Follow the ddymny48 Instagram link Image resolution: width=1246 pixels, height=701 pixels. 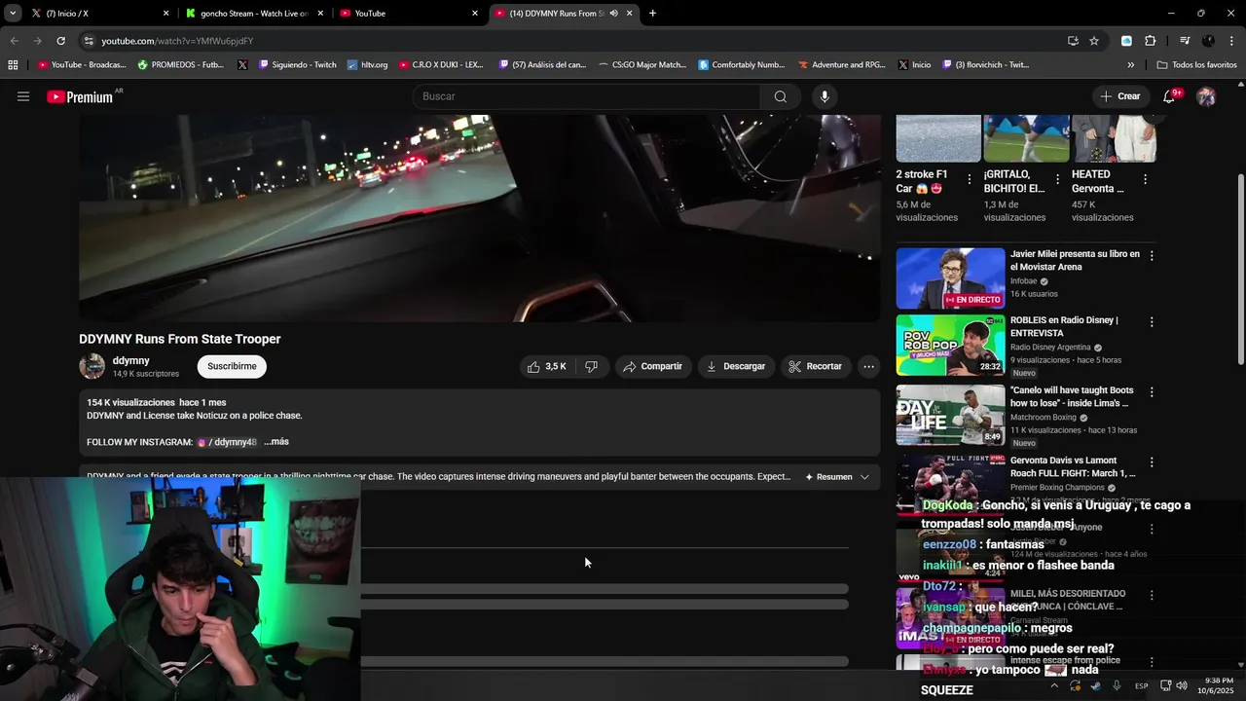tap(227, 442)
